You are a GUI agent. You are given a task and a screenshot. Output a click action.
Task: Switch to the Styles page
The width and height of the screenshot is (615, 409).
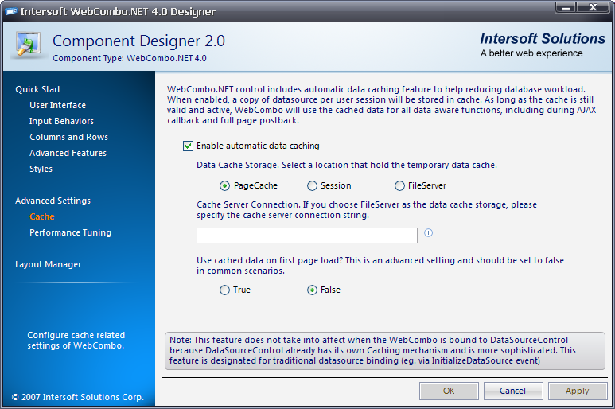[x=41, y=169]
